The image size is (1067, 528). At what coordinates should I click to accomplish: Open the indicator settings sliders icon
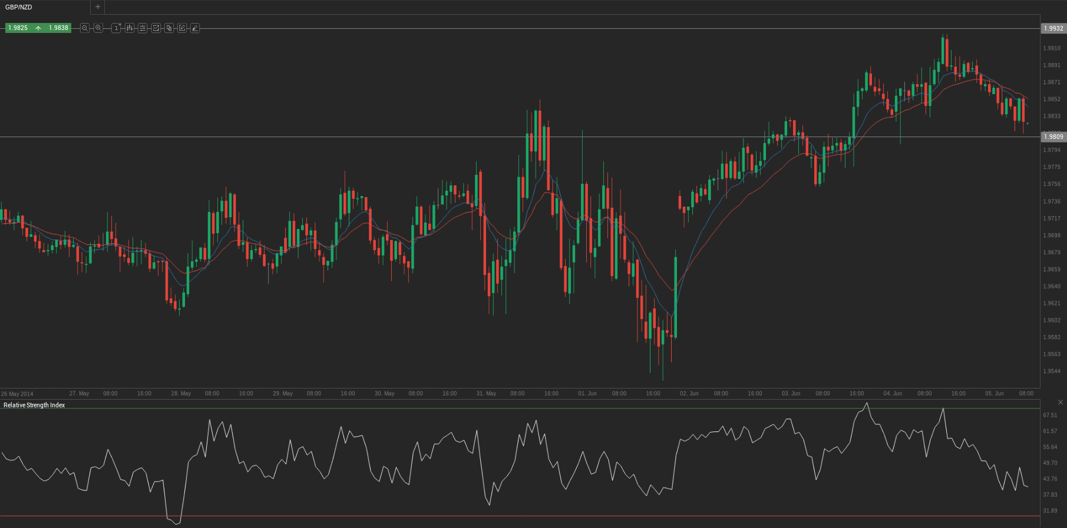[143, 28]
